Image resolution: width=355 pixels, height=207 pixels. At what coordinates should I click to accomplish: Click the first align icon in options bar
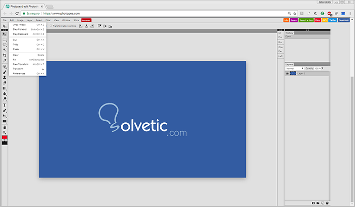[81, 26]
